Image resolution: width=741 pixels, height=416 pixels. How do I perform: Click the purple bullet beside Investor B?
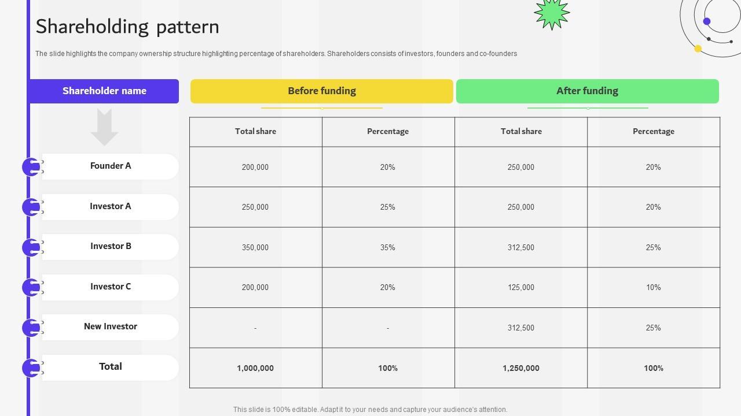(x=31, y=247)
